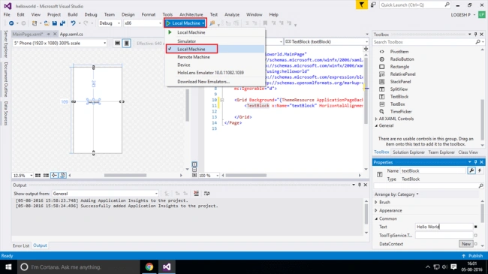Switch to the Solution Explorer tab
The width and height of the screenshot is (488, 274).
coord(408,152)
